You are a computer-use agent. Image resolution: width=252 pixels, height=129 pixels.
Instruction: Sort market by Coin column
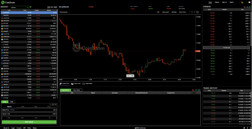click(9, 10)
